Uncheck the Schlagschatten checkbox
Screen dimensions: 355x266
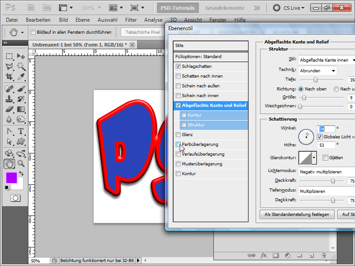pos(178,66)
